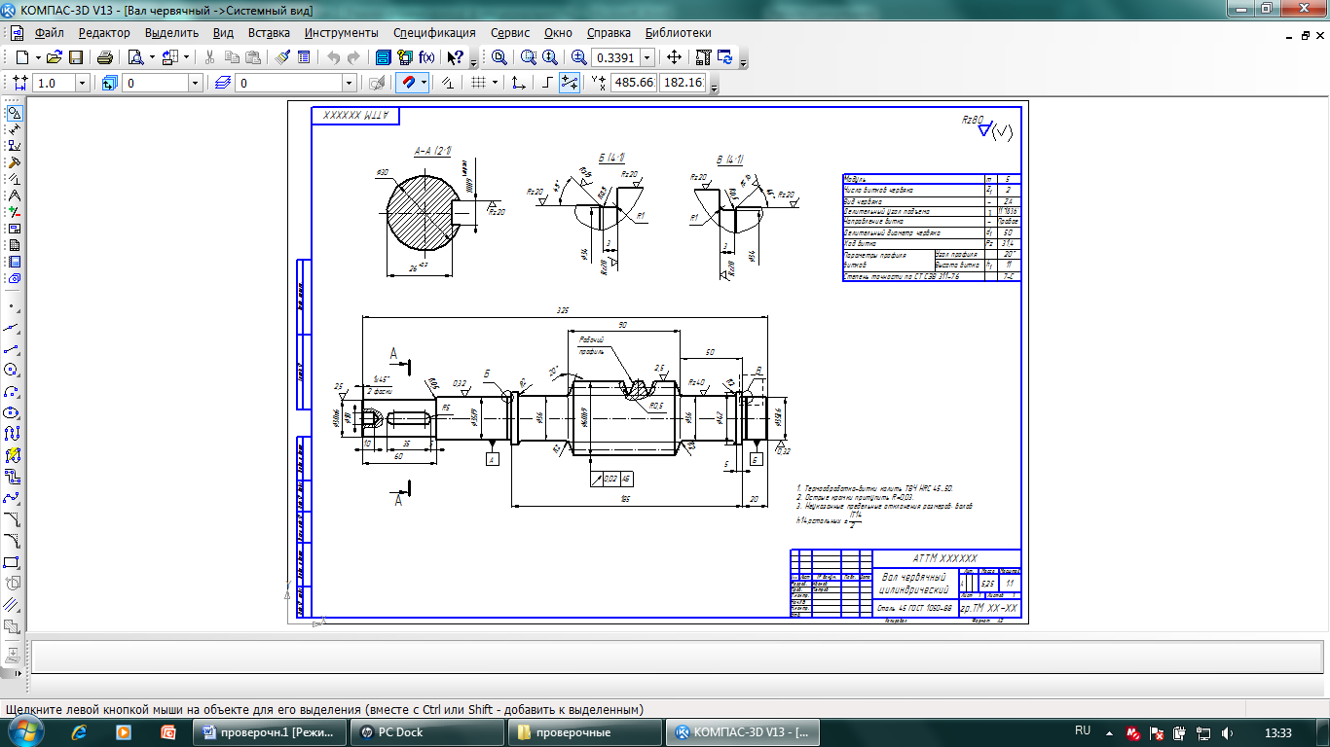Open the Сервис menu
The width and height of the screenshot is (1330, 747).
(510, 33)
